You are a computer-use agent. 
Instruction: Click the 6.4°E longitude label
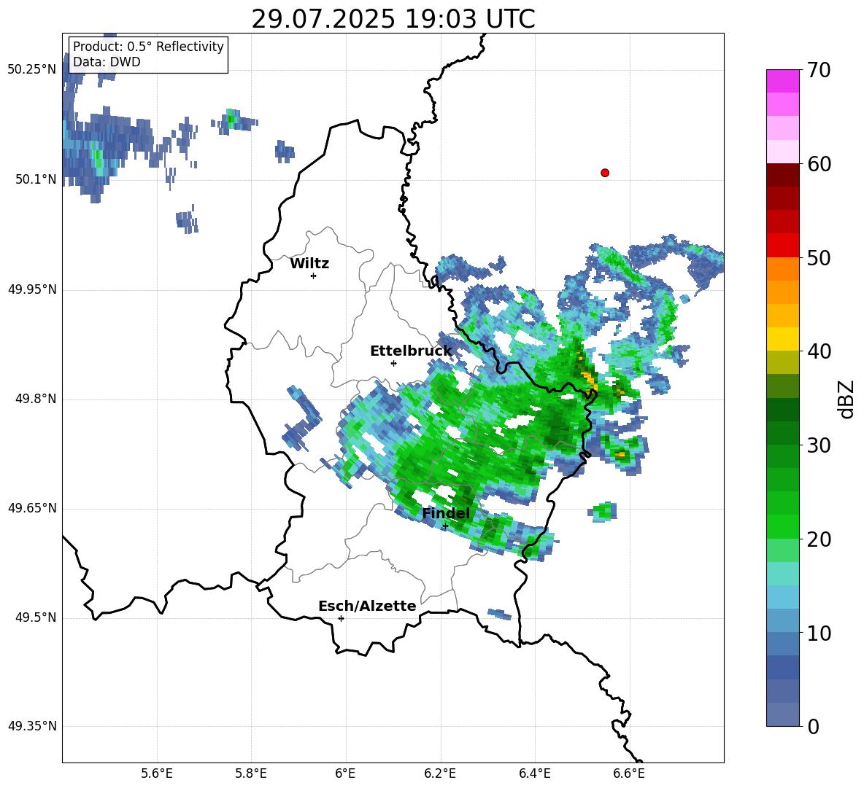click(534, 773)
